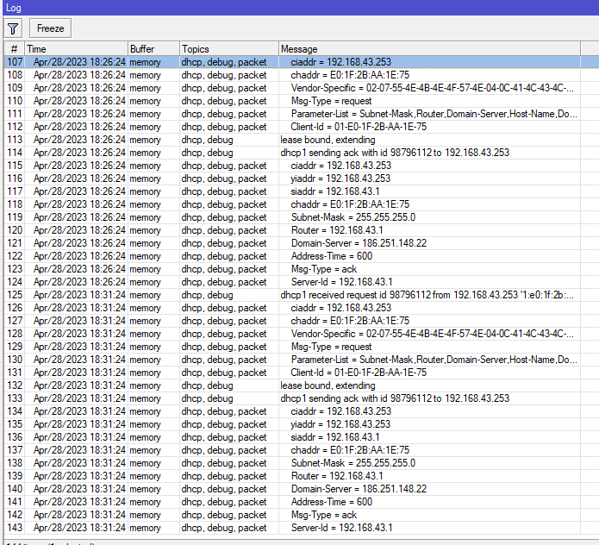Click Domain-Server message in row 121
The image size is (599, 545).
[359, 243]
